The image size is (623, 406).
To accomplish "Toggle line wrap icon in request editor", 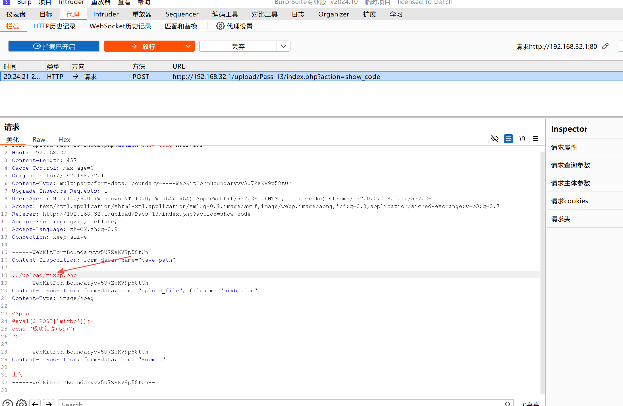I will coord(508,138).
